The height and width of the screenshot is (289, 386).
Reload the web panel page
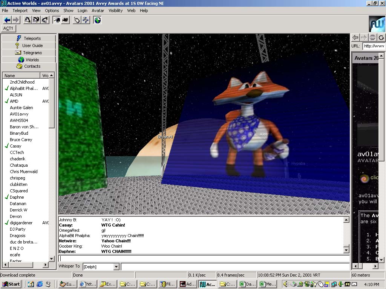click(381, 37)
